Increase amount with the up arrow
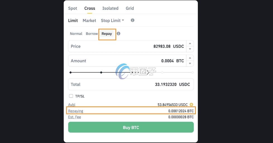 190,58
